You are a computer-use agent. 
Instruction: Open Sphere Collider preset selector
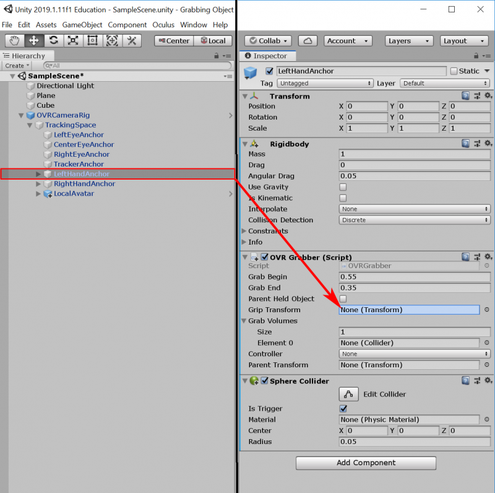477,380
